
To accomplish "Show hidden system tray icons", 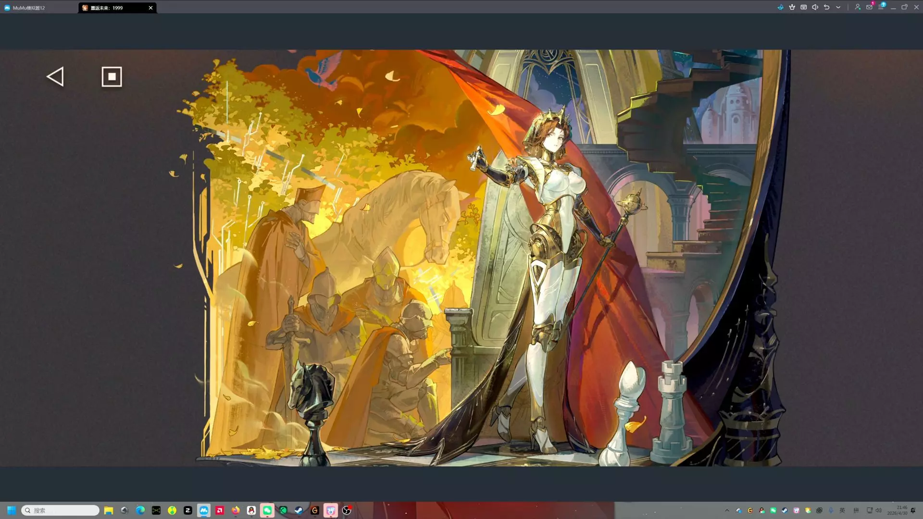I will 727,510.
